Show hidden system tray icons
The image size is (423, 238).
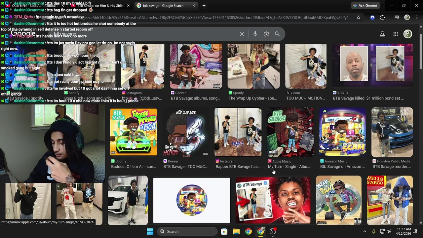click(x=365, y=231)
